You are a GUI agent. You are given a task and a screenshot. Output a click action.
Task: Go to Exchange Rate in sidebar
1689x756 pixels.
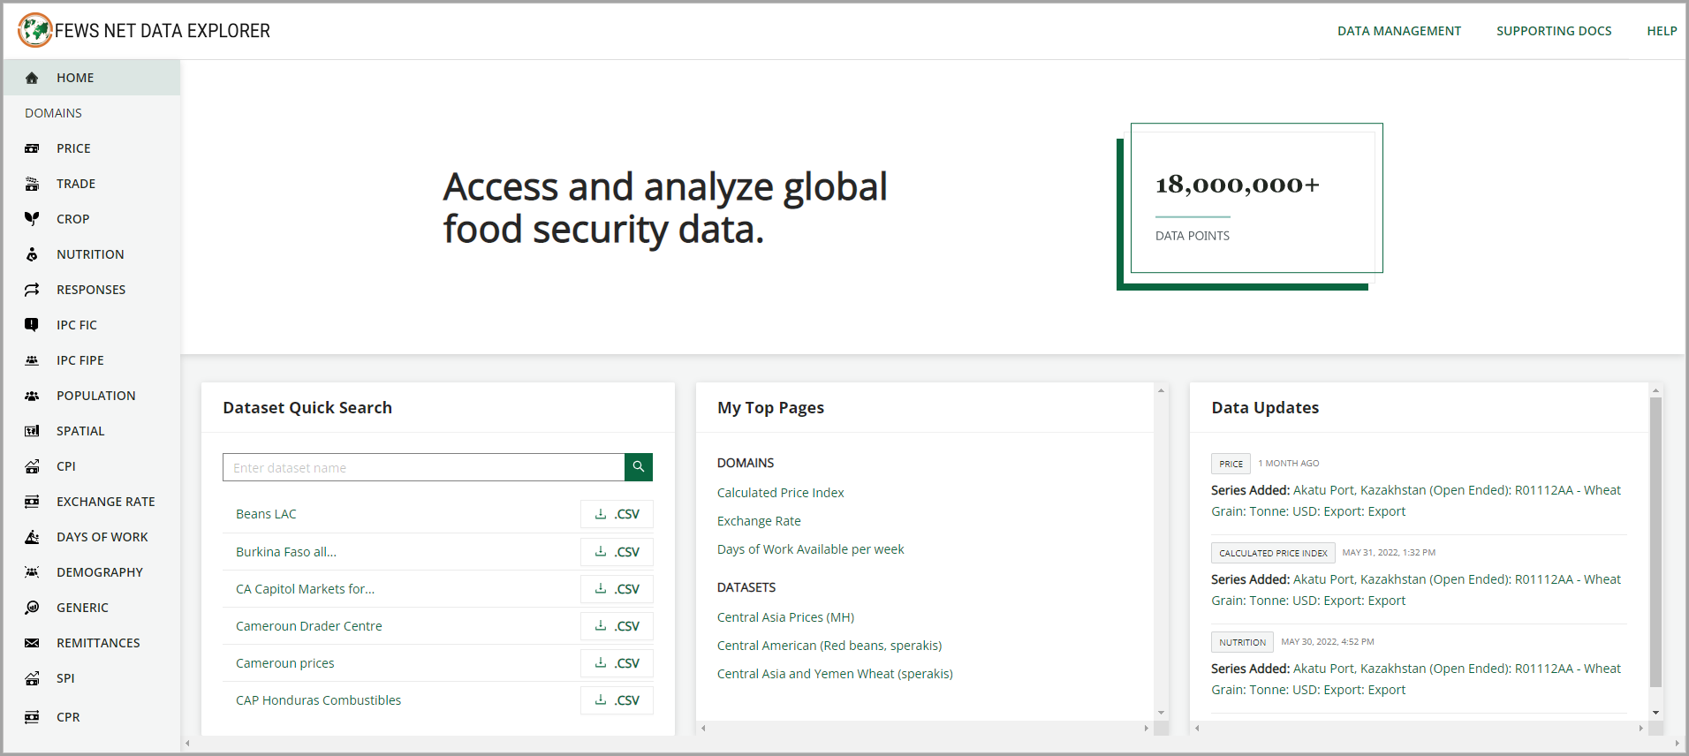click(105, 502)
